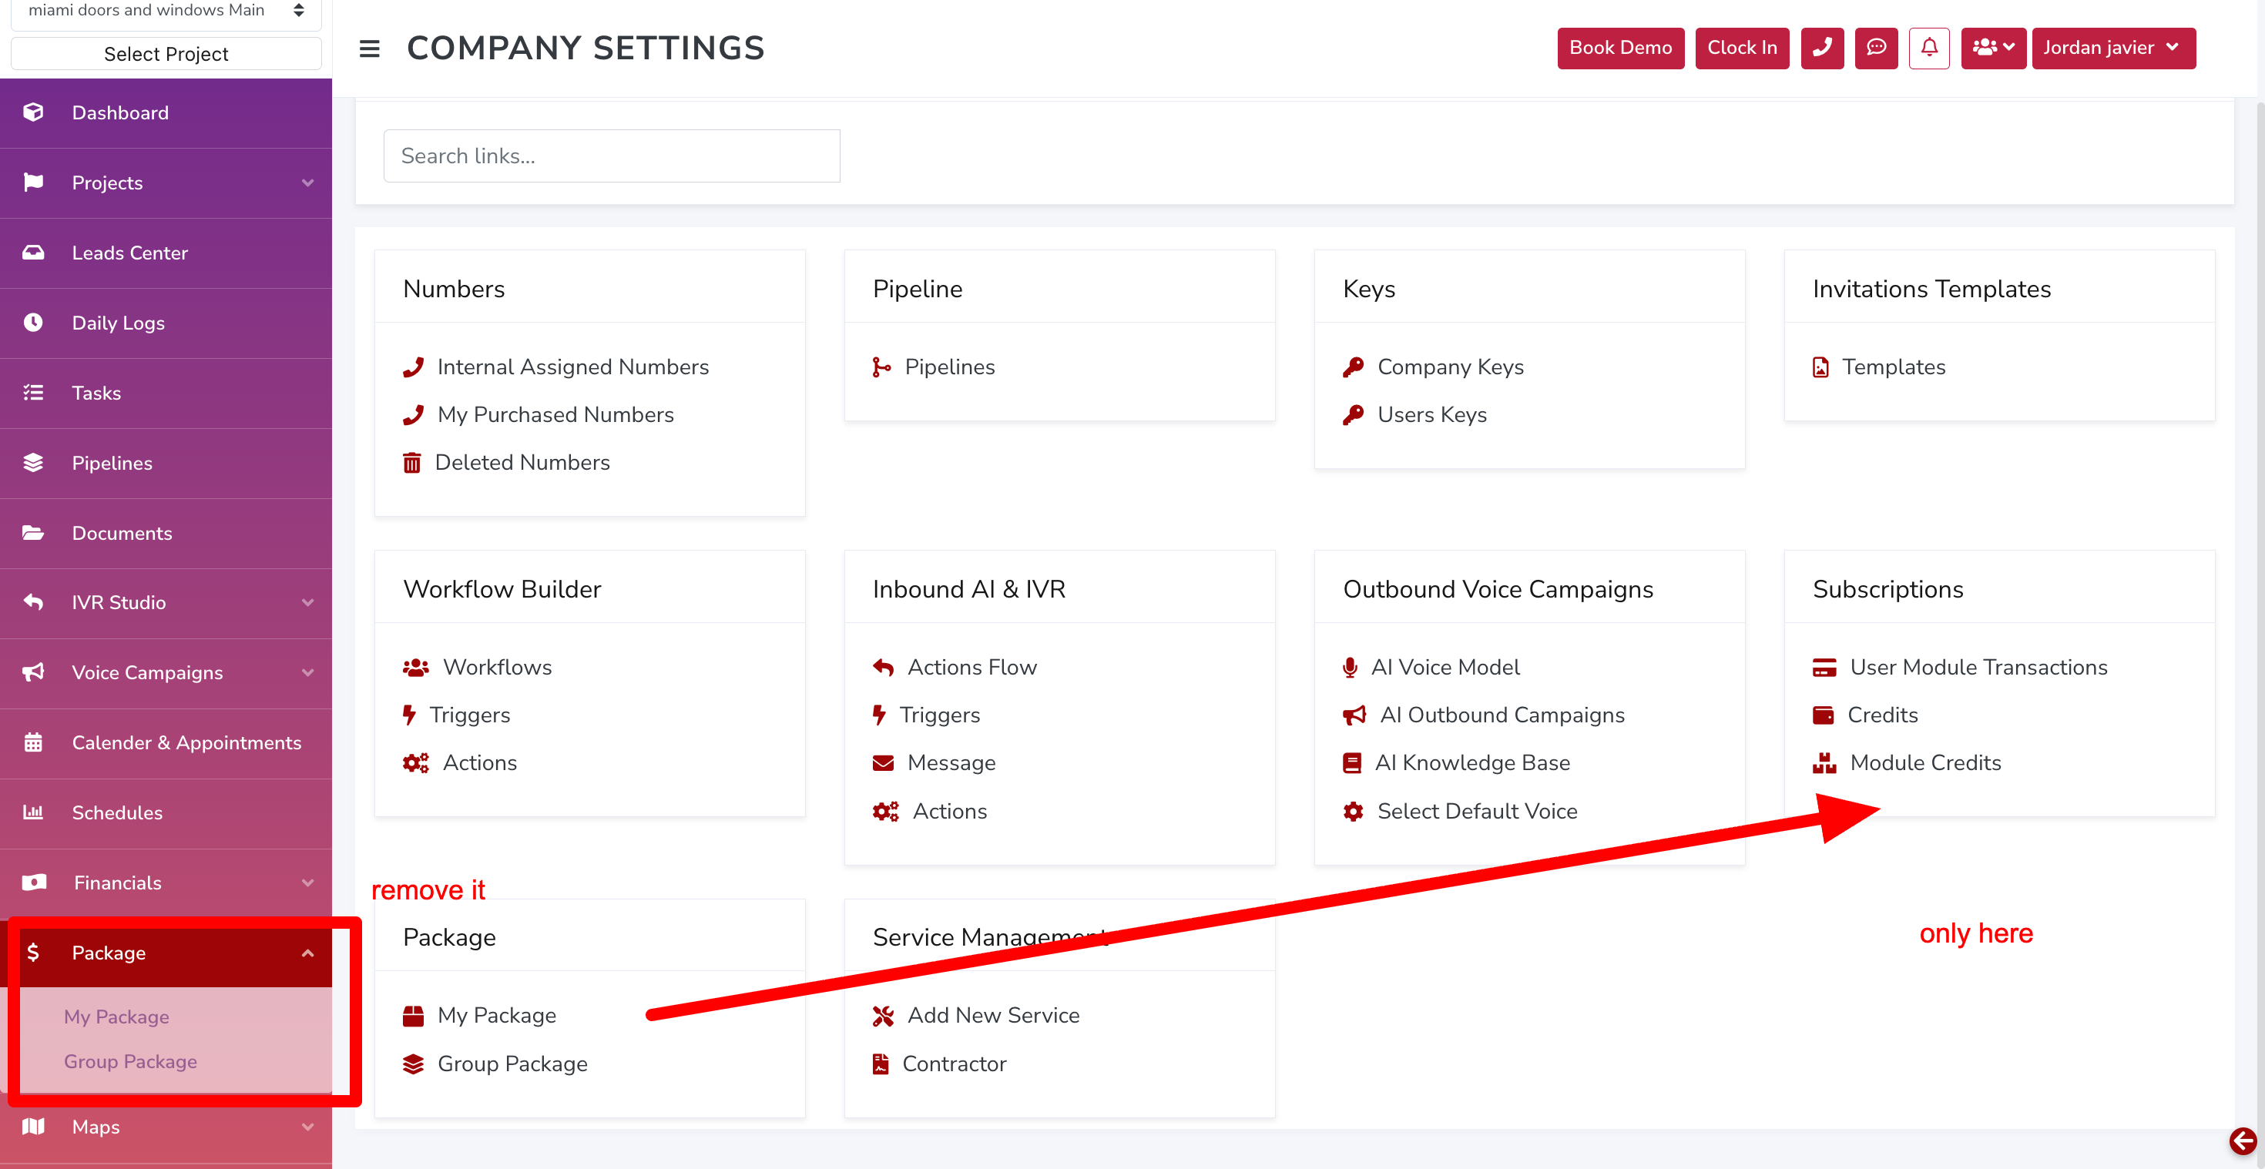Open Leads Center in the sidebar
2265x1169 pixels.
pos(130,253)
